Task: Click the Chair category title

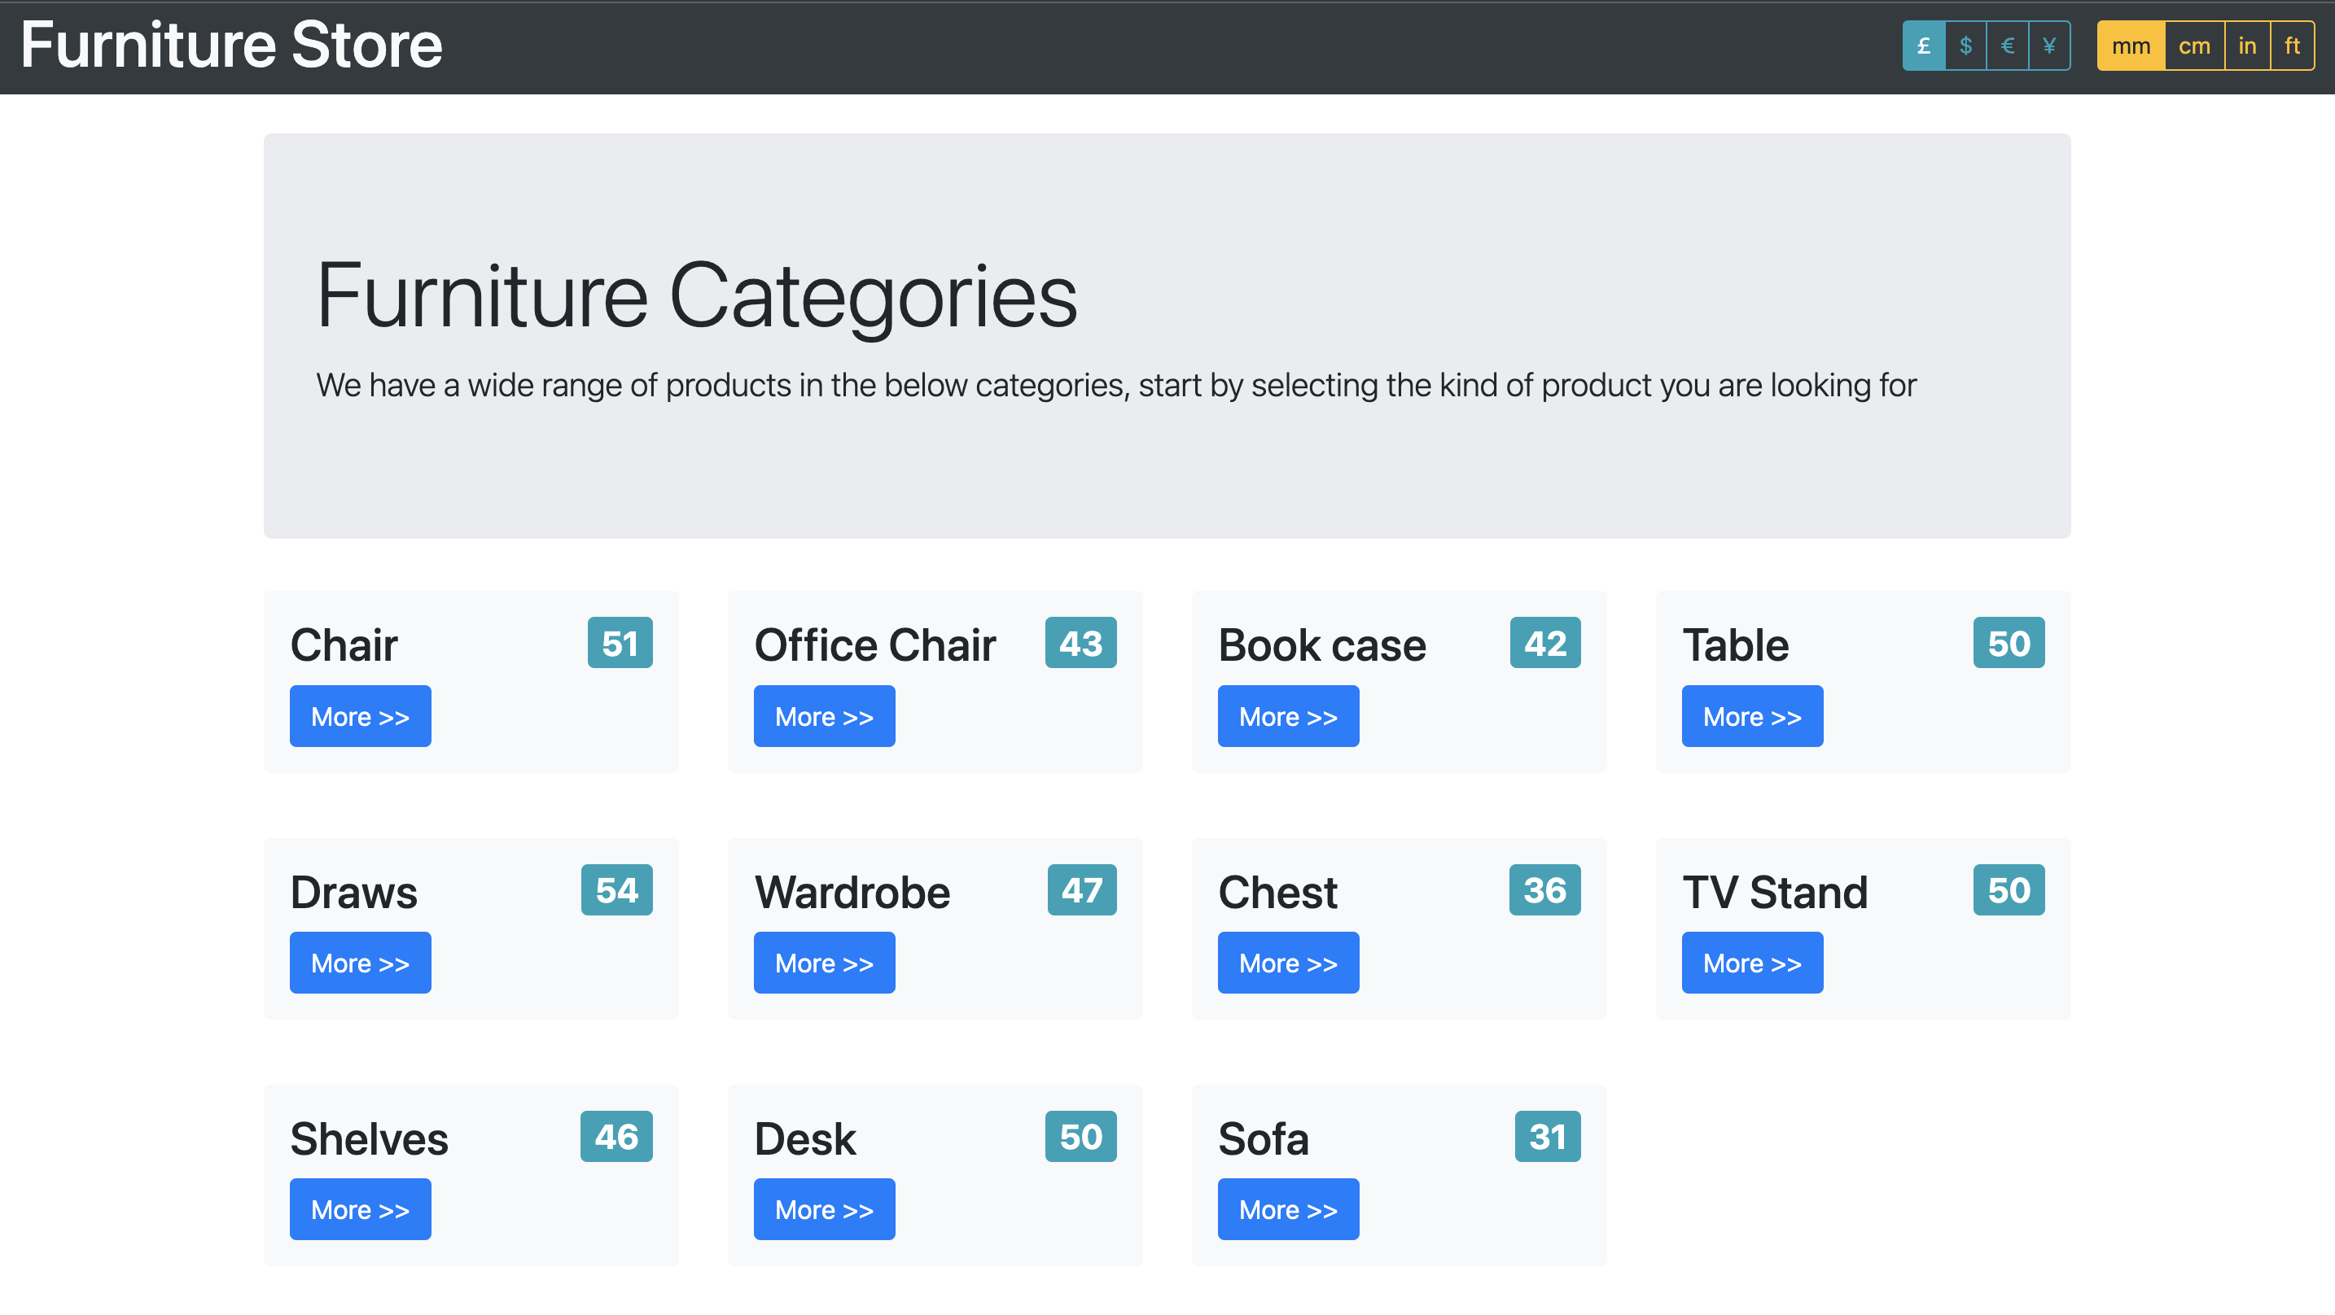Action: tap(344, 645)
